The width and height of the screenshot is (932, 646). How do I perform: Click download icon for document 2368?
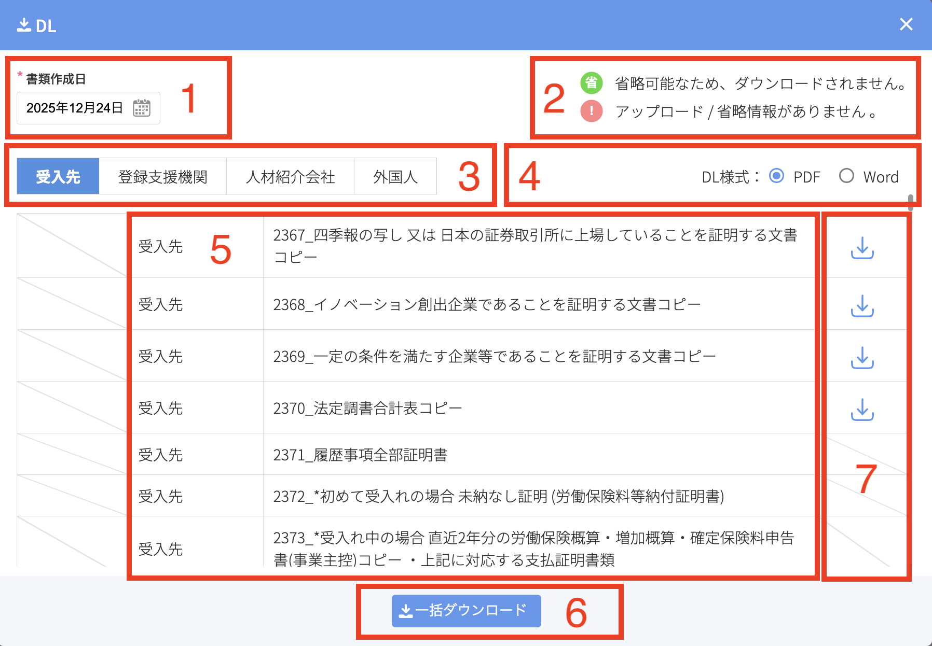[862, 305]
